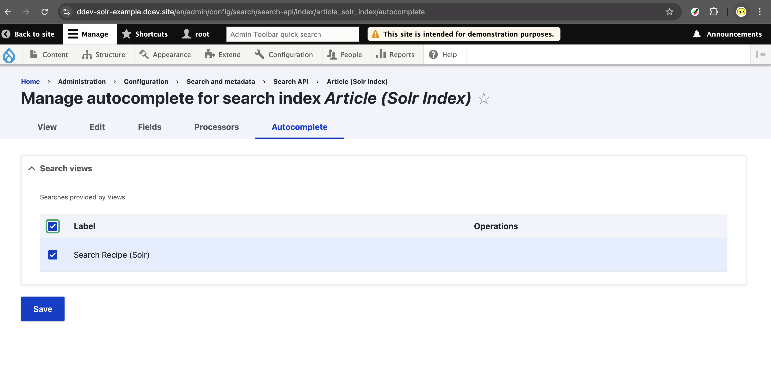Open Configuration admin menu
Screen dimensions: 771x384
coord(284,55)
